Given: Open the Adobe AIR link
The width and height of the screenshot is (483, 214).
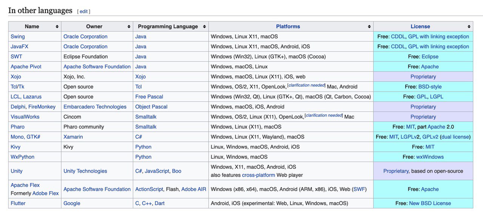Looking at the screenshot, I should point(194,189).
